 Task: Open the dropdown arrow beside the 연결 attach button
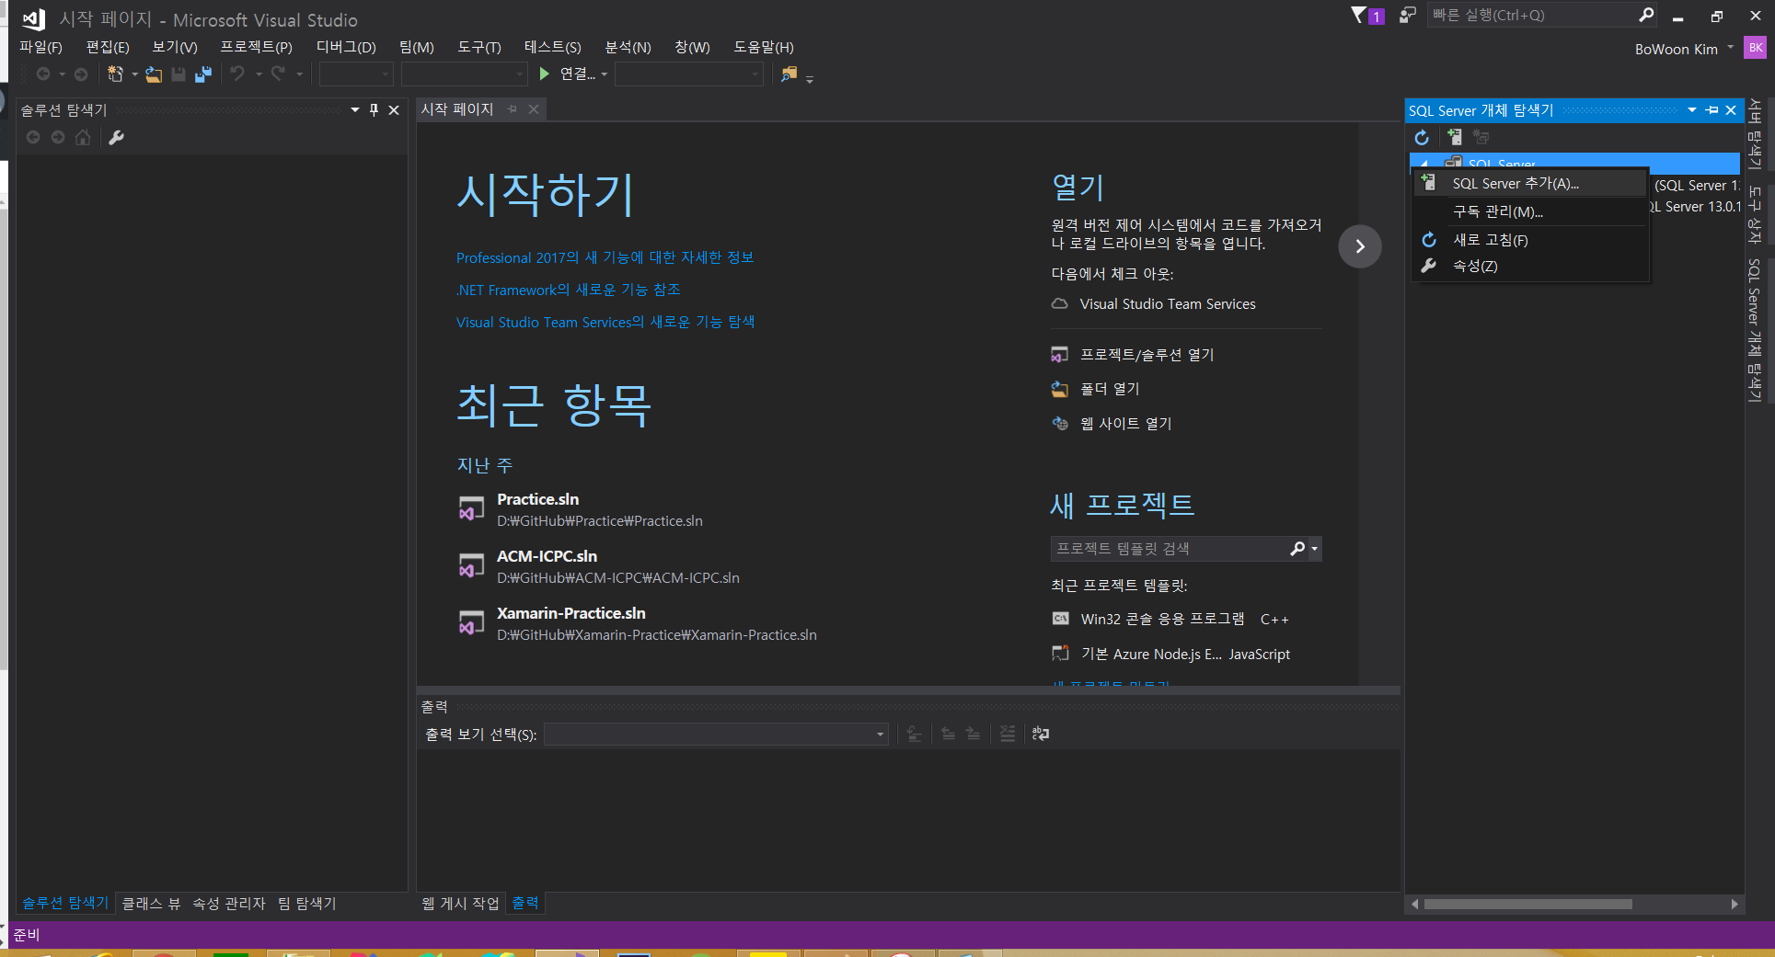tap(605, 74)
